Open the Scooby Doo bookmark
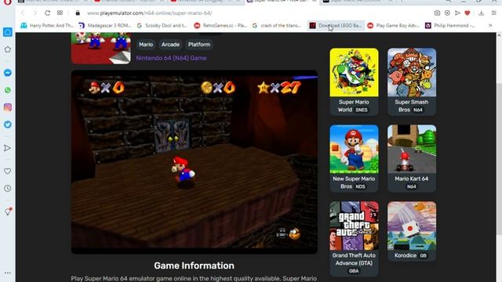The width and height of the screenshot is (502, 282). 162,25
